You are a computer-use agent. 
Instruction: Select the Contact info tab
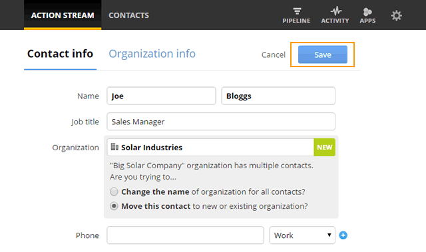pyautogui.click(x=60, y=54)
